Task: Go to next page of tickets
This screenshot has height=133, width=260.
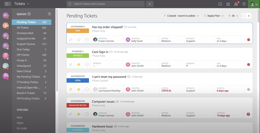Action: 249,16
